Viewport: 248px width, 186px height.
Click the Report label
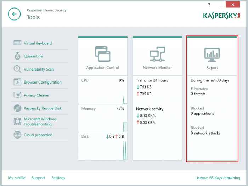pyautogui.click(x=212, y=68)
